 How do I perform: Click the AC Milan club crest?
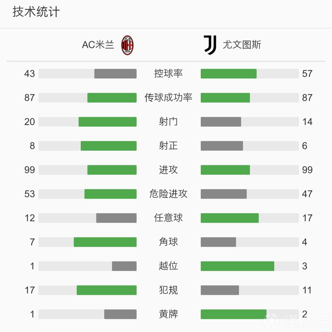click(127, 45)
